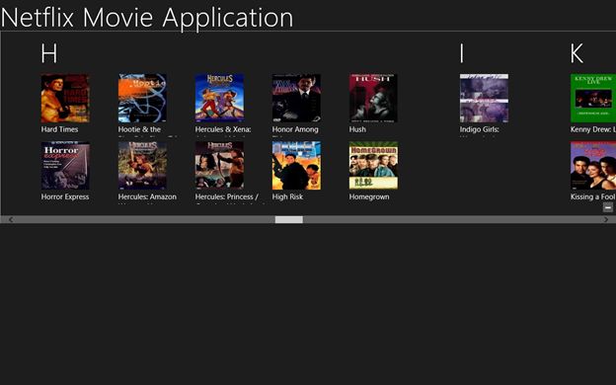Open the Horror Express poster thumbnail

(x=65, y=166)
